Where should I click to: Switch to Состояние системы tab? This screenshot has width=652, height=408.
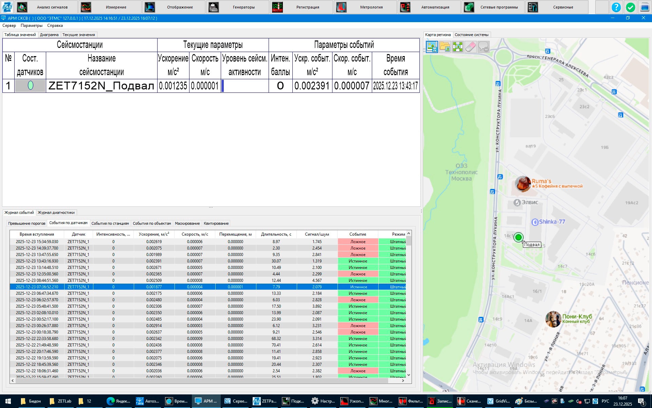coord(471,35)
